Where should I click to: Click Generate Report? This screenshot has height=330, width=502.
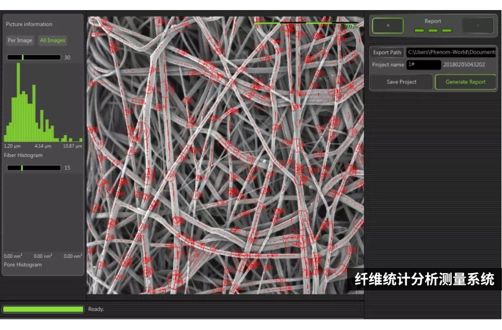[x=465, y=82]
